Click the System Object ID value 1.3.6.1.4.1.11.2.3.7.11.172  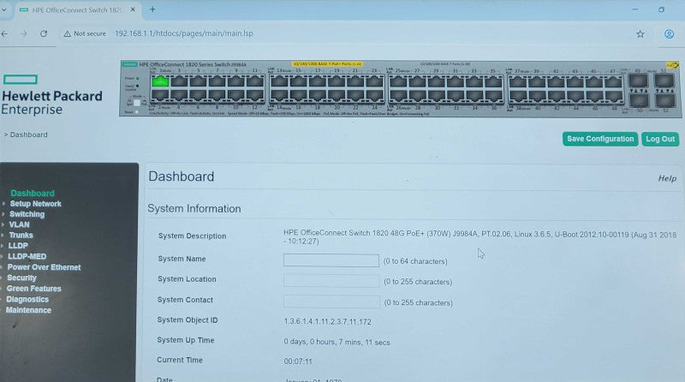328,322
